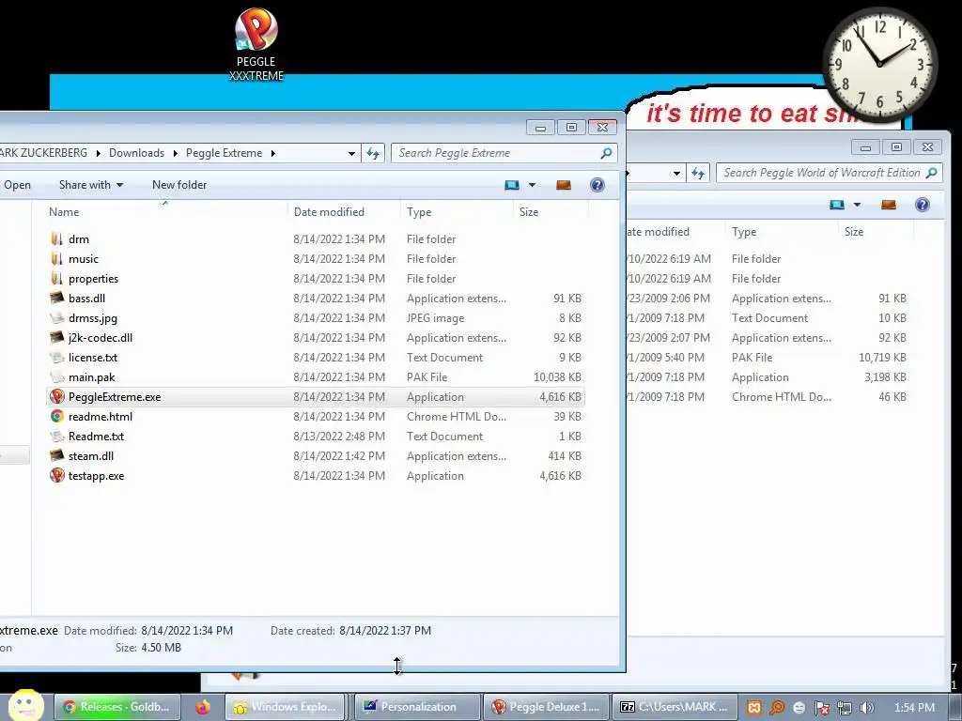The width and height of the screenshot is (962, 721).
Task: Click the bass.dll file icon
Action: point(57,298)
